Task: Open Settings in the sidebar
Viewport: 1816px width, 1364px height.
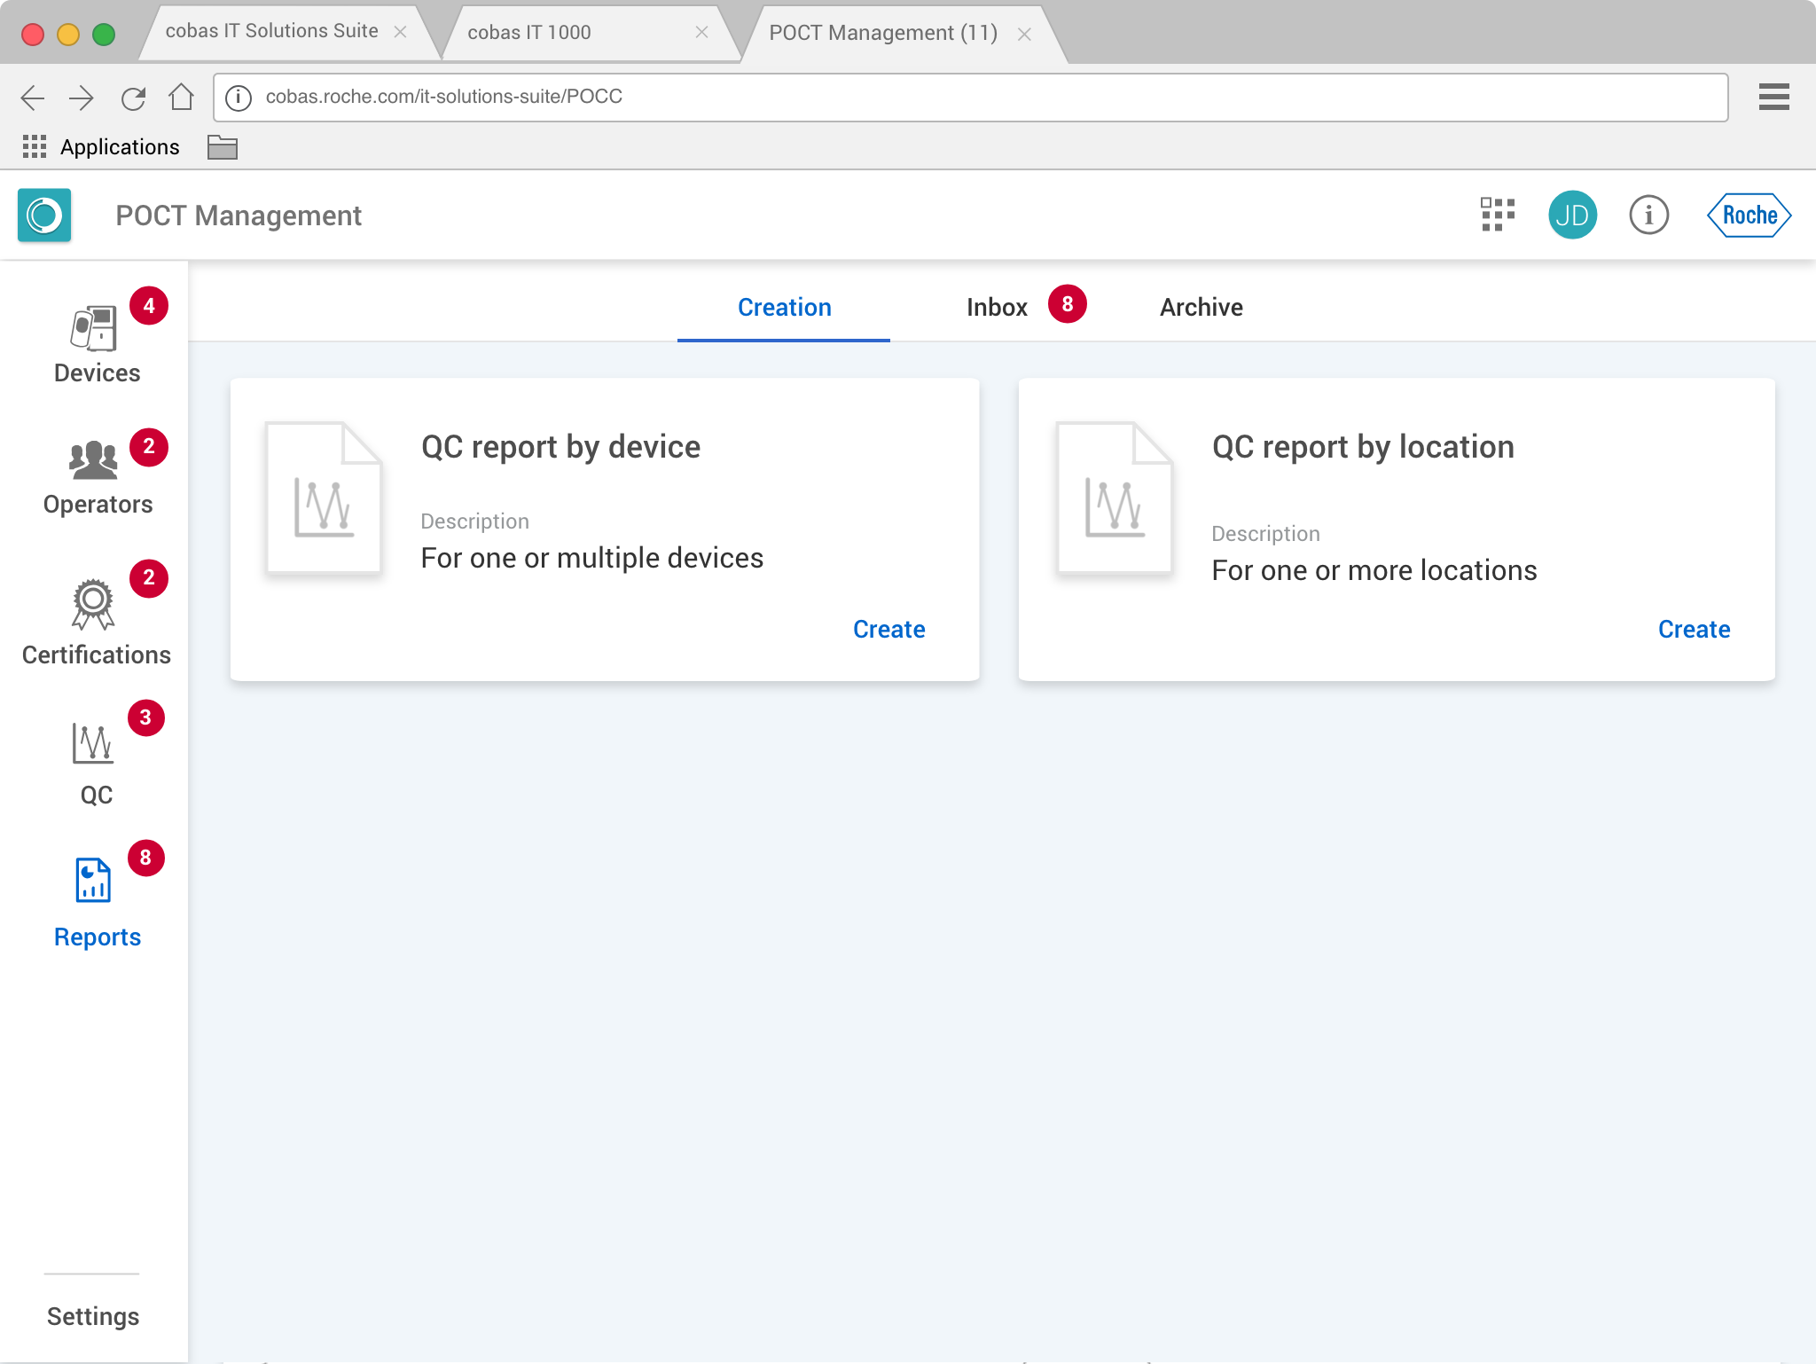Action: click(x=93, y=1316)
